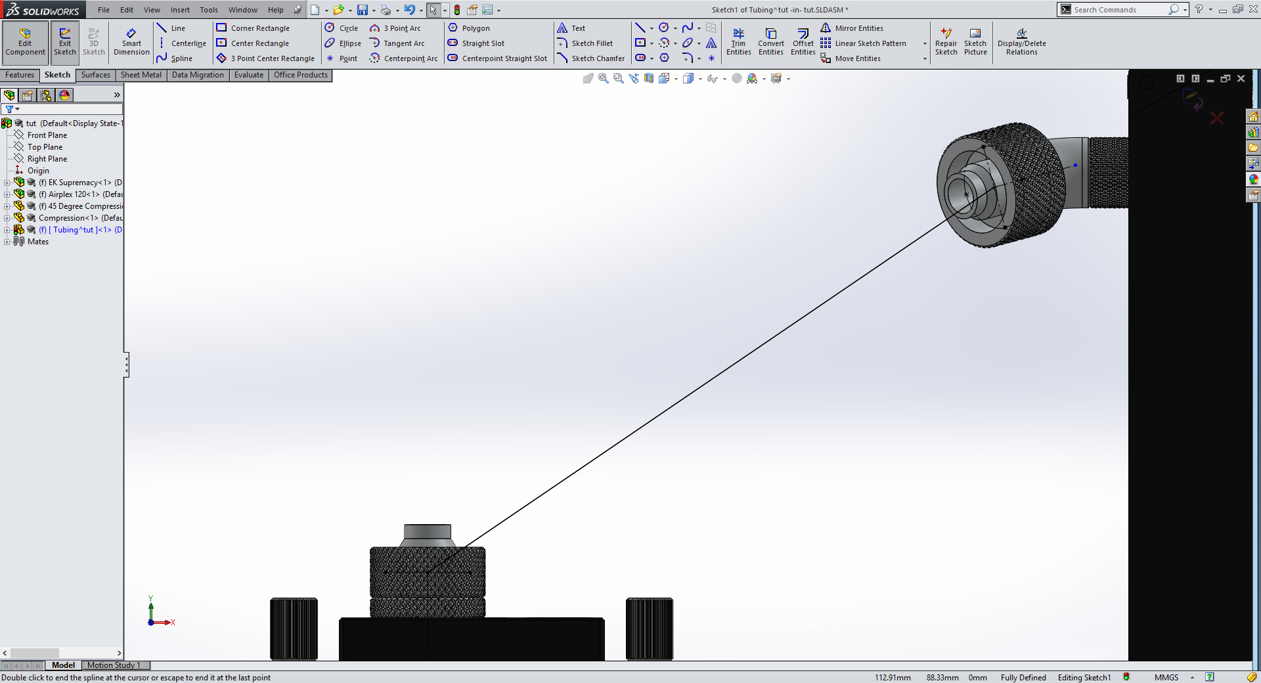Open the Tools menu

click(209, 10)
